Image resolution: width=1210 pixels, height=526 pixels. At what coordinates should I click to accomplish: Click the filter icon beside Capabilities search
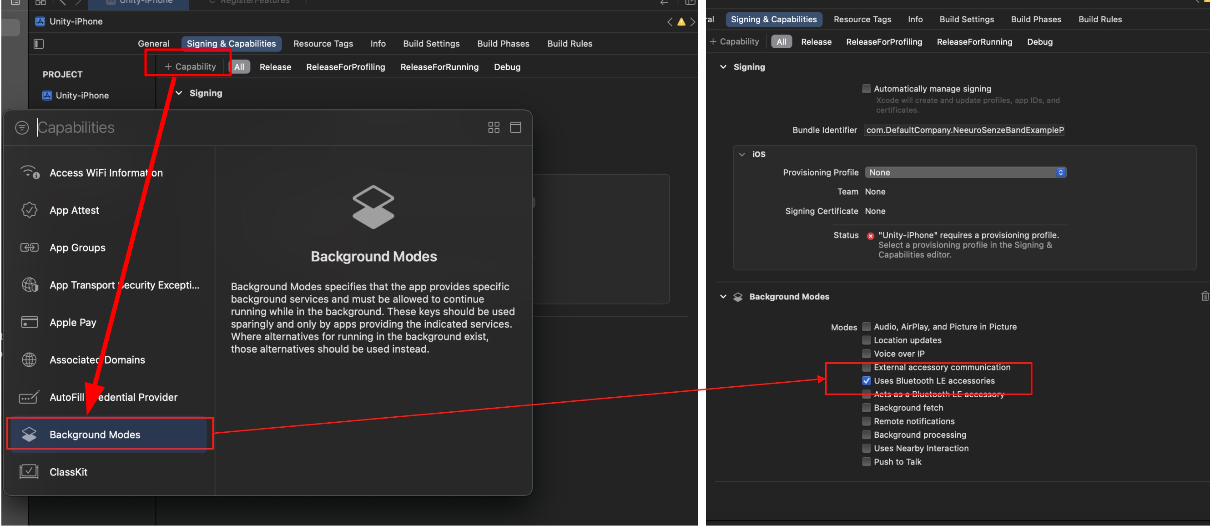click(x=22, y=127)
